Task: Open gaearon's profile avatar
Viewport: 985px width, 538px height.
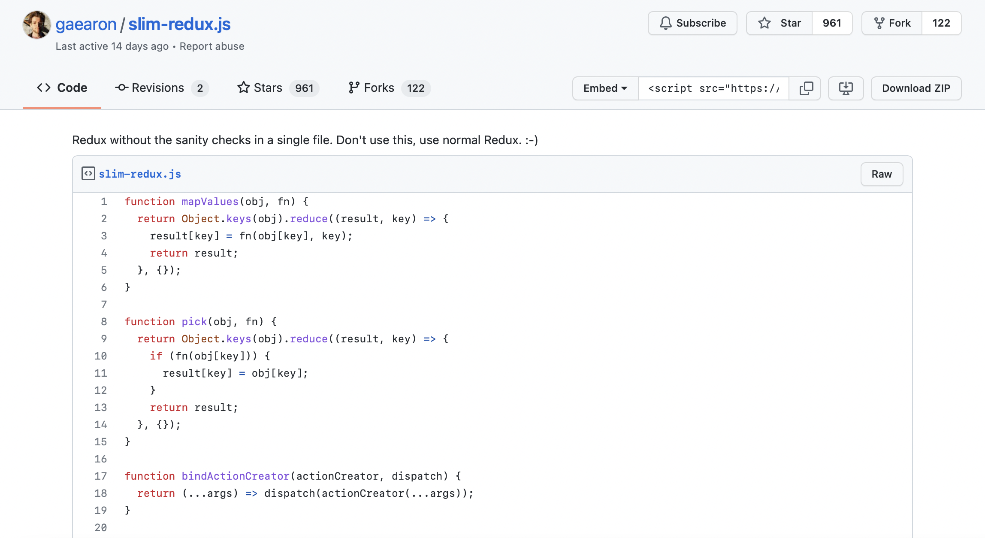Action: [x=37, y=24]
